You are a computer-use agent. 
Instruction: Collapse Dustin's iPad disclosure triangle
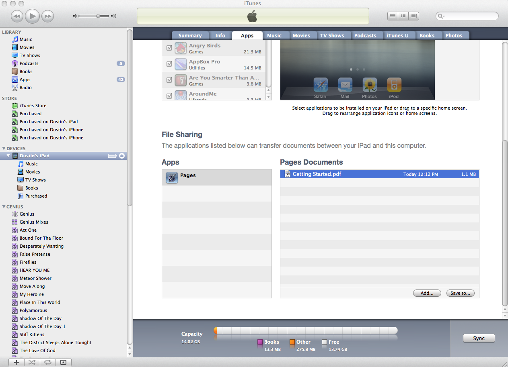8,156
